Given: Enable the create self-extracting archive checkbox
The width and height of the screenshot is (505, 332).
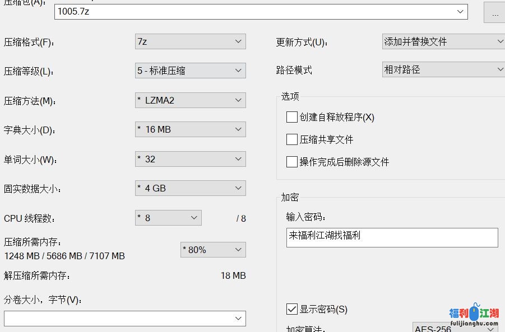Looking at the screenshot, I should pyautogui.click(x=291, y=117).
